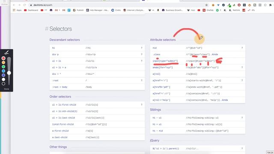
Task: Open the Internet Lifestyle bookmark
Action: click(134, 10)
